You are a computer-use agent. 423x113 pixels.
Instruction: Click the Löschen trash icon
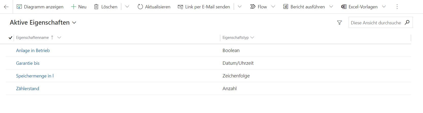(96, 7)
